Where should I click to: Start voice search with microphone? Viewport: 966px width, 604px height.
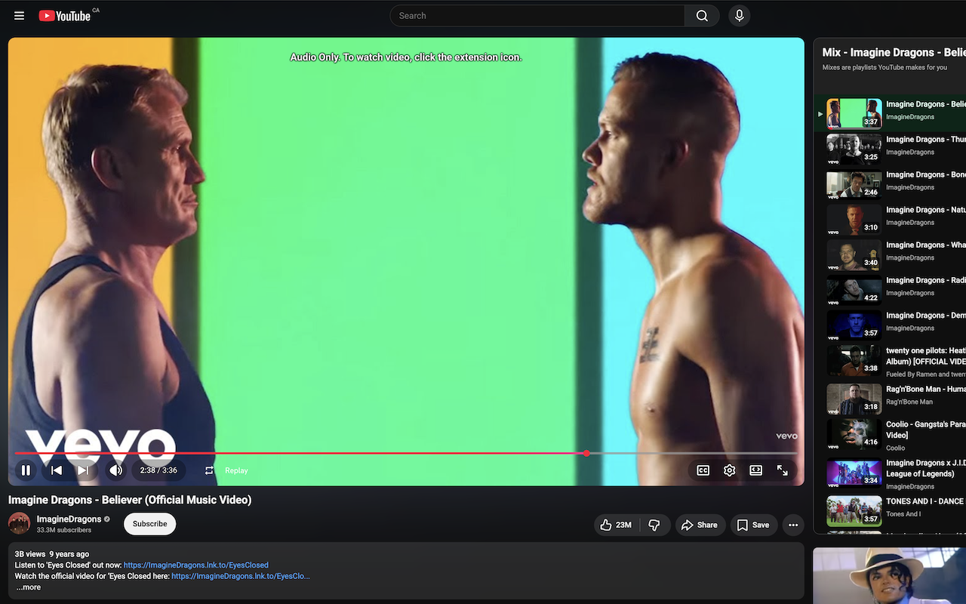[740, 15]
